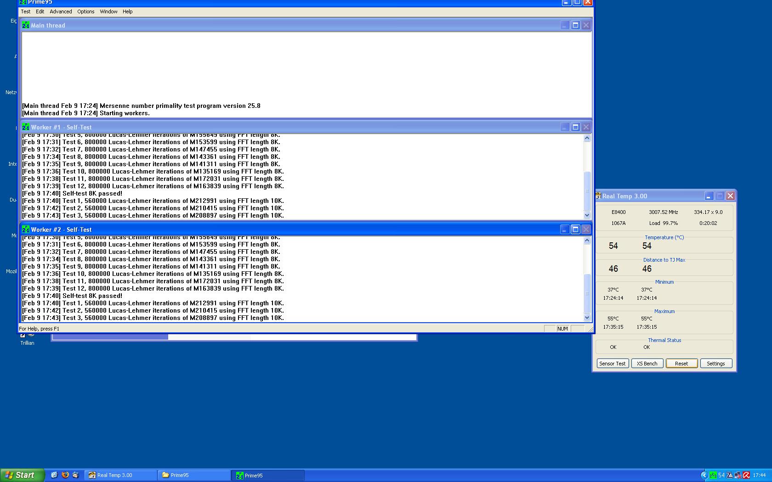Minimize the Worker #2 Self-Test window
Screen dimensions: 772x482
tap(565, 230)
